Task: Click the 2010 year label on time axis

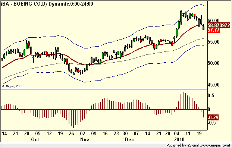Action: click(179, 139)
